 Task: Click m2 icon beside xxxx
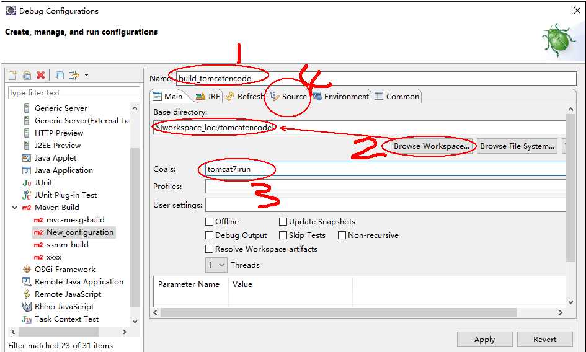coord(38,257)
